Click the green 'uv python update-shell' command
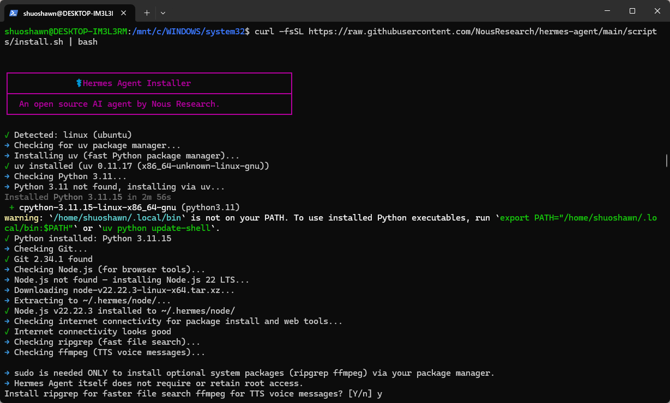The width and height of the screenshot is (670, 403). (156, 228)
